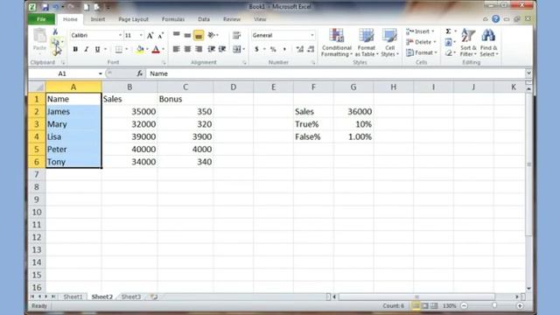The image size is (560, 315).
Task: Decrease font size with Shrink Font
Action: [x=161, y=35]
